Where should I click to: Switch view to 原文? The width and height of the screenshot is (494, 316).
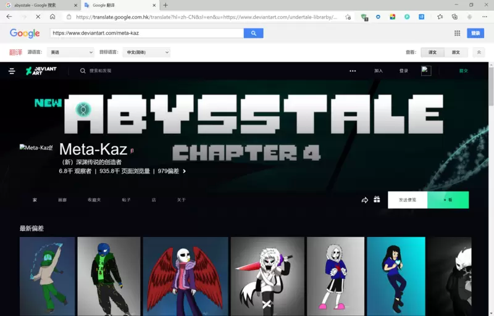[x=456, y=52]
